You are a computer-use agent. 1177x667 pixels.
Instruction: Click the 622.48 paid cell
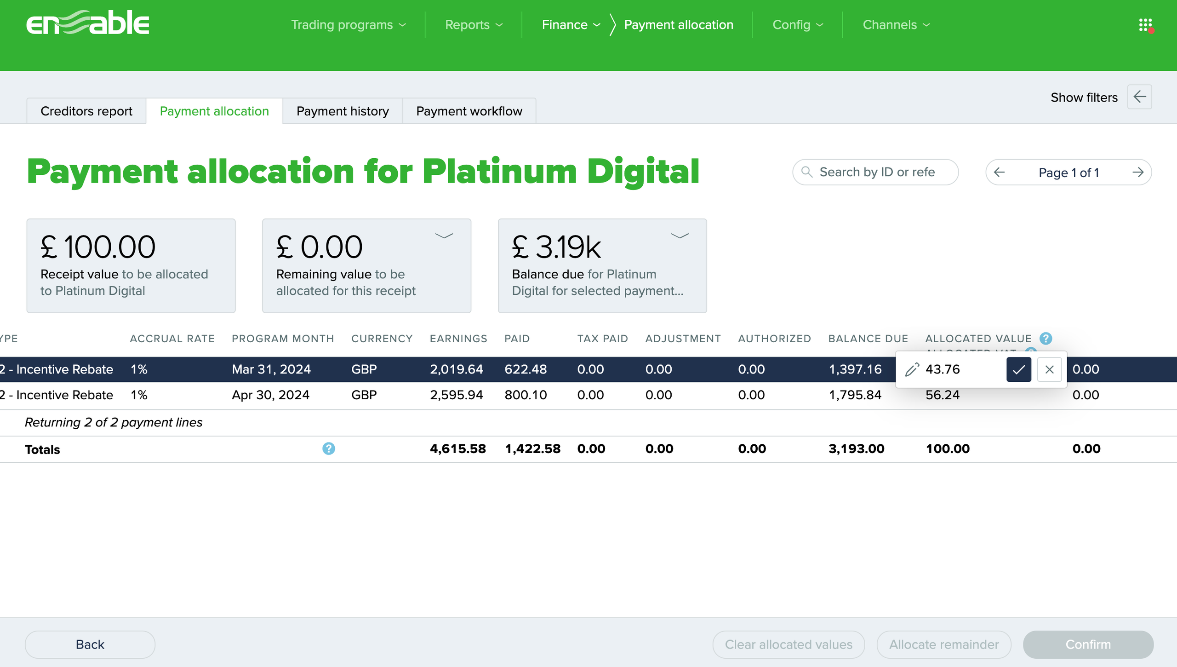526,369
